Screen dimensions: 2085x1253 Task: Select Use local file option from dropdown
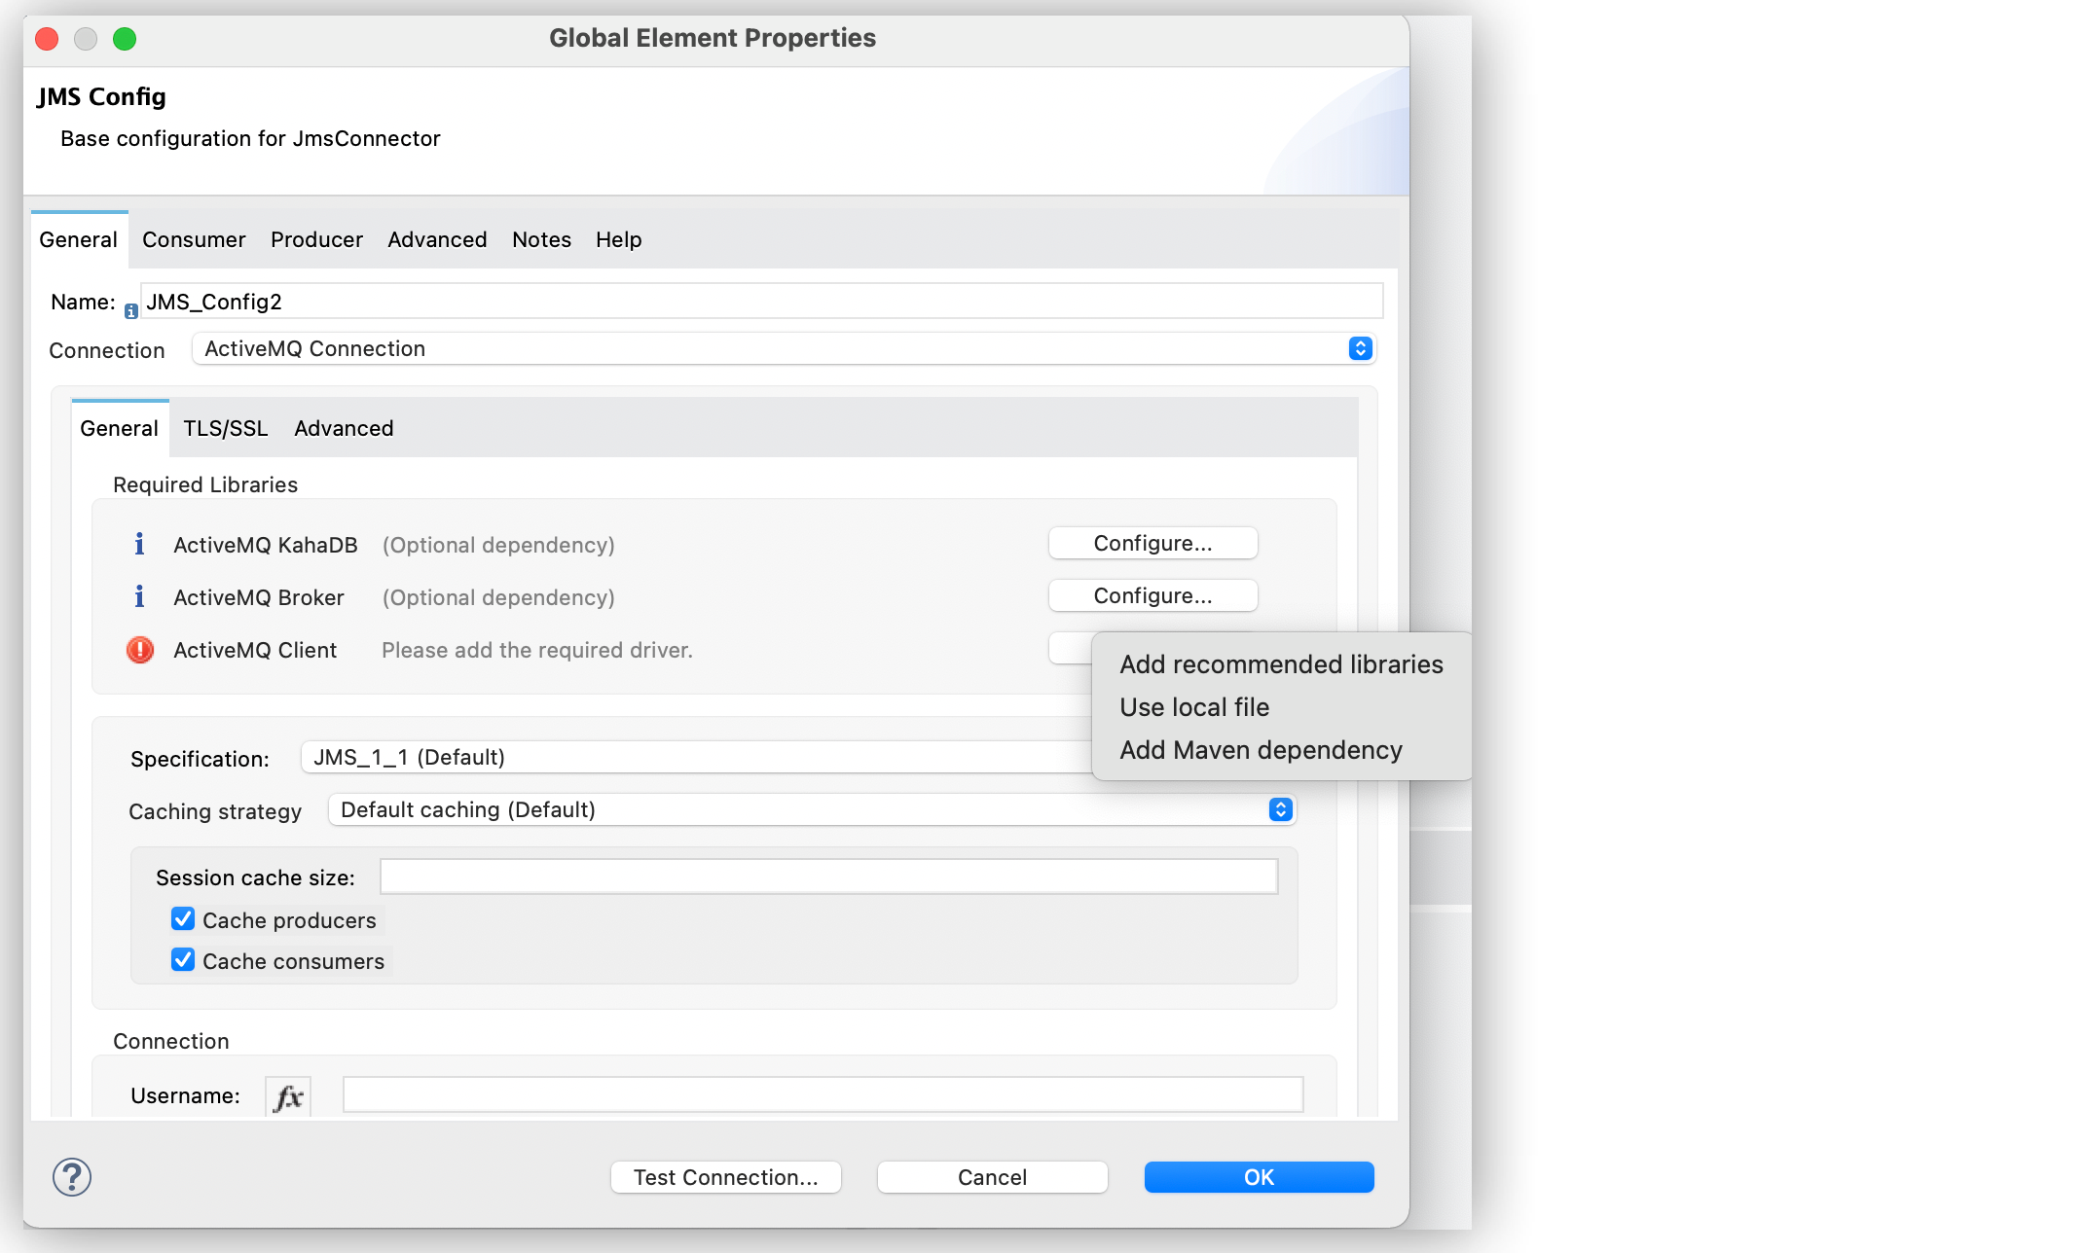[x=1194, y=707]
